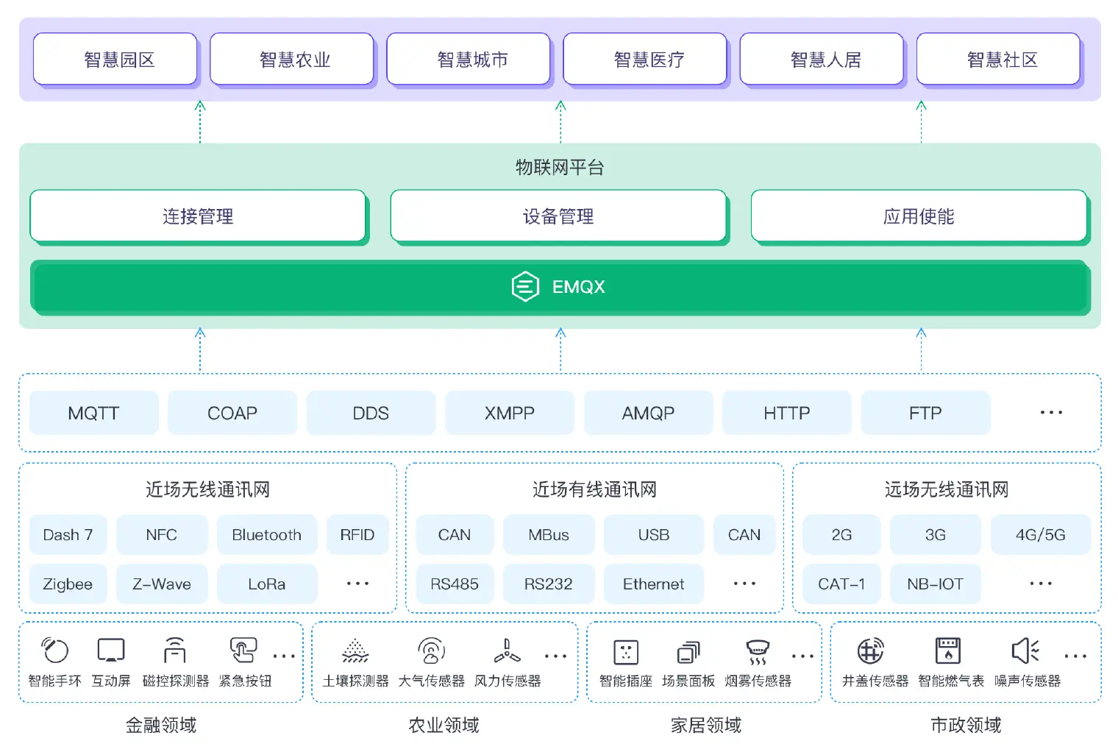This screenshot has width=1118, height=755.
Task: Select the Ethernet box
Action: click(x=654, y=584)
